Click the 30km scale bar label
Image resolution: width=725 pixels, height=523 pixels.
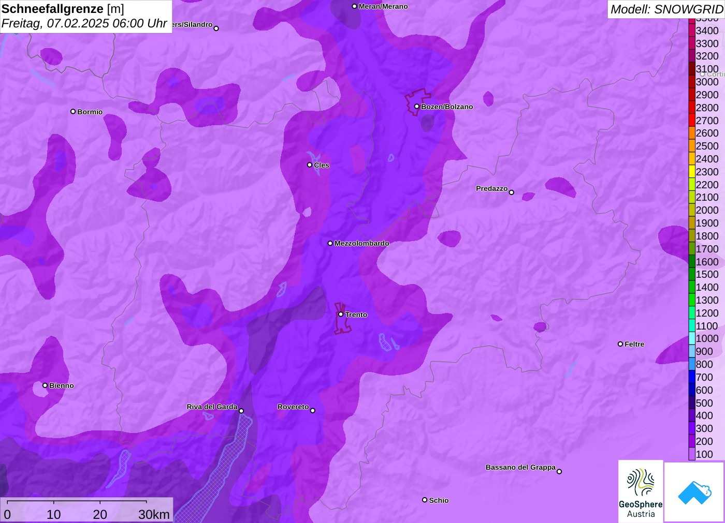click(154, 514)
